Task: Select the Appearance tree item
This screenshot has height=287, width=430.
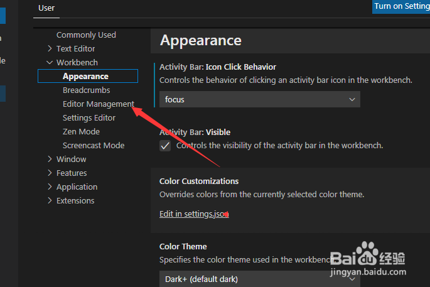Action: click(86, 76)
